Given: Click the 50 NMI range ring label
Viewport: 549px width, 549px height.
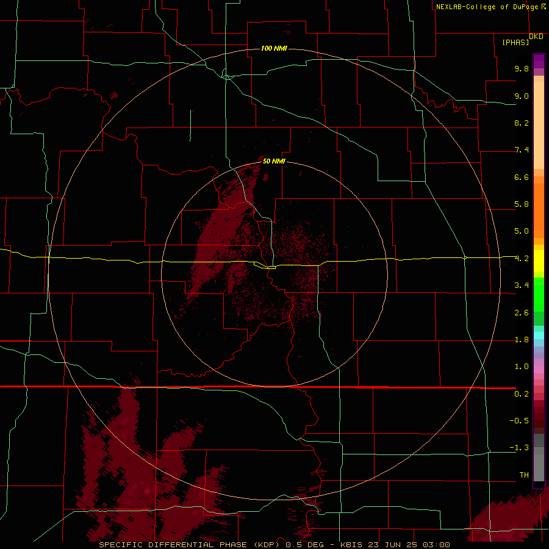Looking at the screenshot, I should 274,161.
